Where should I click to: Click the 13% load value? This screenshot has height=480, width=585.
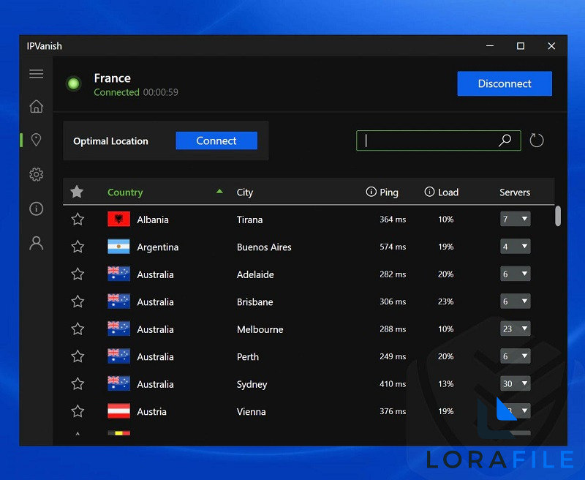(445, 384)
